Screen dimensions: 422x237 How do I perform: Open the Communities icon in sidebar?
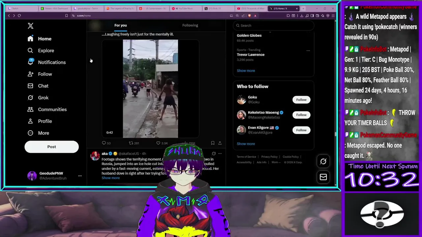pos(30,109)
